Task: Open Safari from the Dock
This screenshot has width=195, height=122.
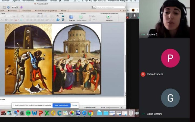Action: tap(84, 113)
